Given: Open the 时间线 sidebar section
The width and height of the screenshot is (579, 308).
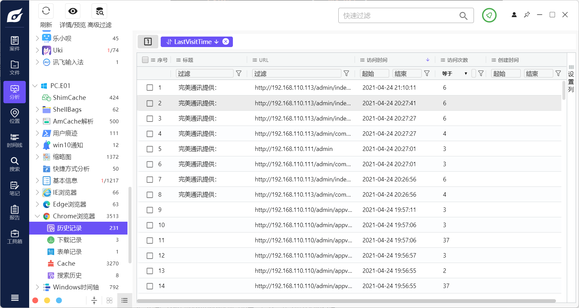Looking at the screenshot, I should pos(15,140).
